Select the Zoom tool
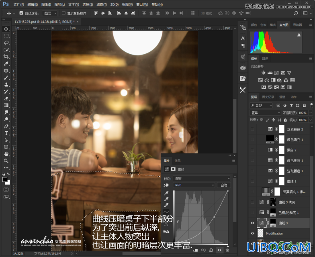 click(x=6, y=161)
